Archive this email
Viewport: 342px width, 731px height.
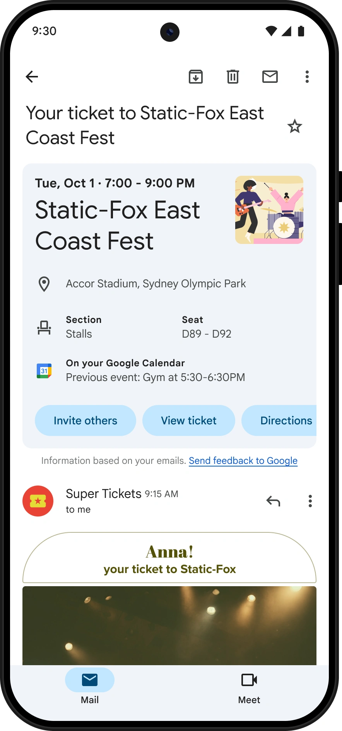[196, 77]
